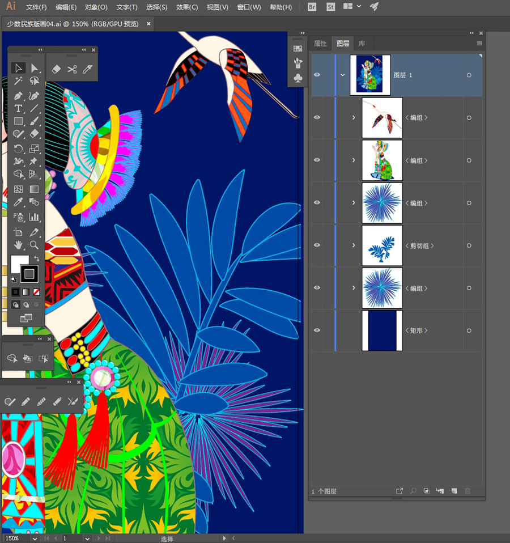Image resolution: width=510 pixels, height=543 pixels.
Task: Switch to the 库 tab
Action: (362, 43)
